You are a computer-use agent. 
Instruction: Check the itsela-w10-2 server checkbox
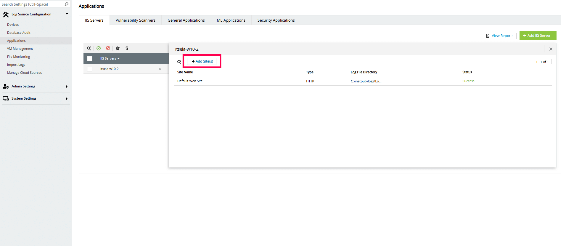coord(90,69)
